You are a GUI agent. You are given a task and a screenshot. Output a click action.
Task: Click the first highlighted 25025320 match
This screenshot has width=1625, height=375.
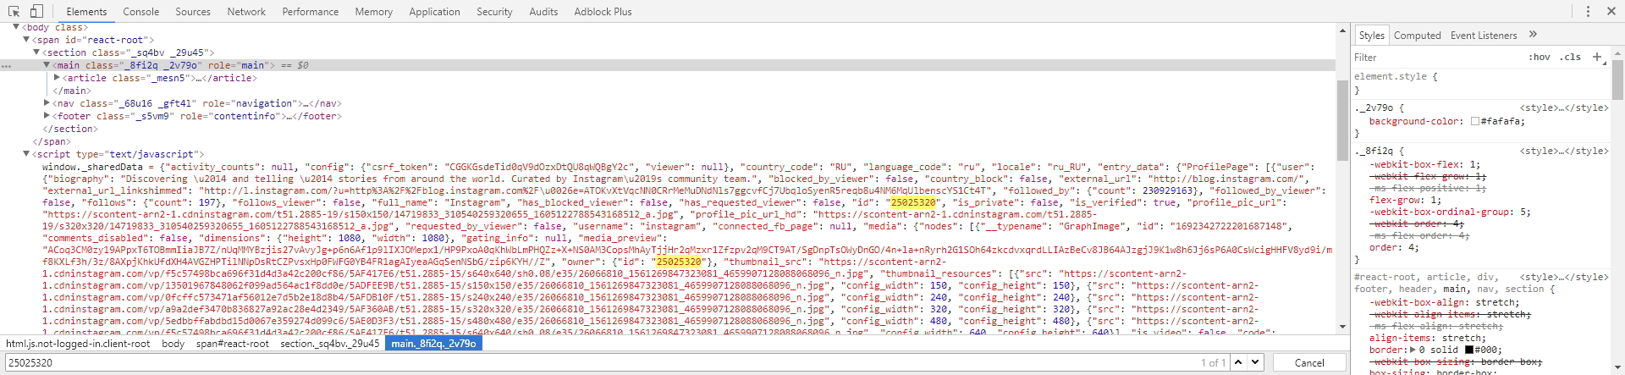tap(913, 202)
